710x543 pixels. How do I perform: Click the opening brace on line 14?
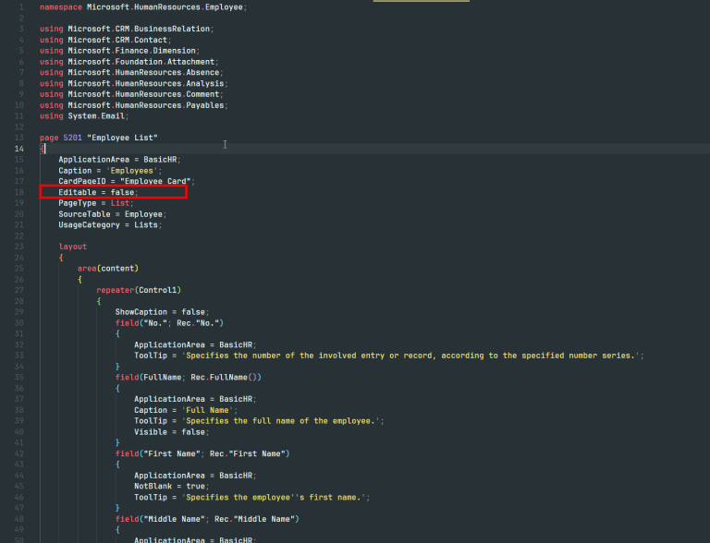pyautogui.click(x=43, y=149)
